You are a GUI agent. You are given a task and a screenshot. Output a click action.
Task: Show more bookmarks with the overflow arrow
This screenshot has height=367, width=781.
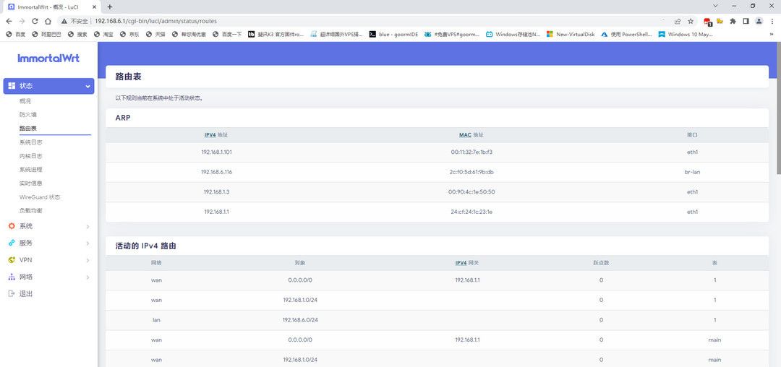pyautogui.click(x=772, y=34)
